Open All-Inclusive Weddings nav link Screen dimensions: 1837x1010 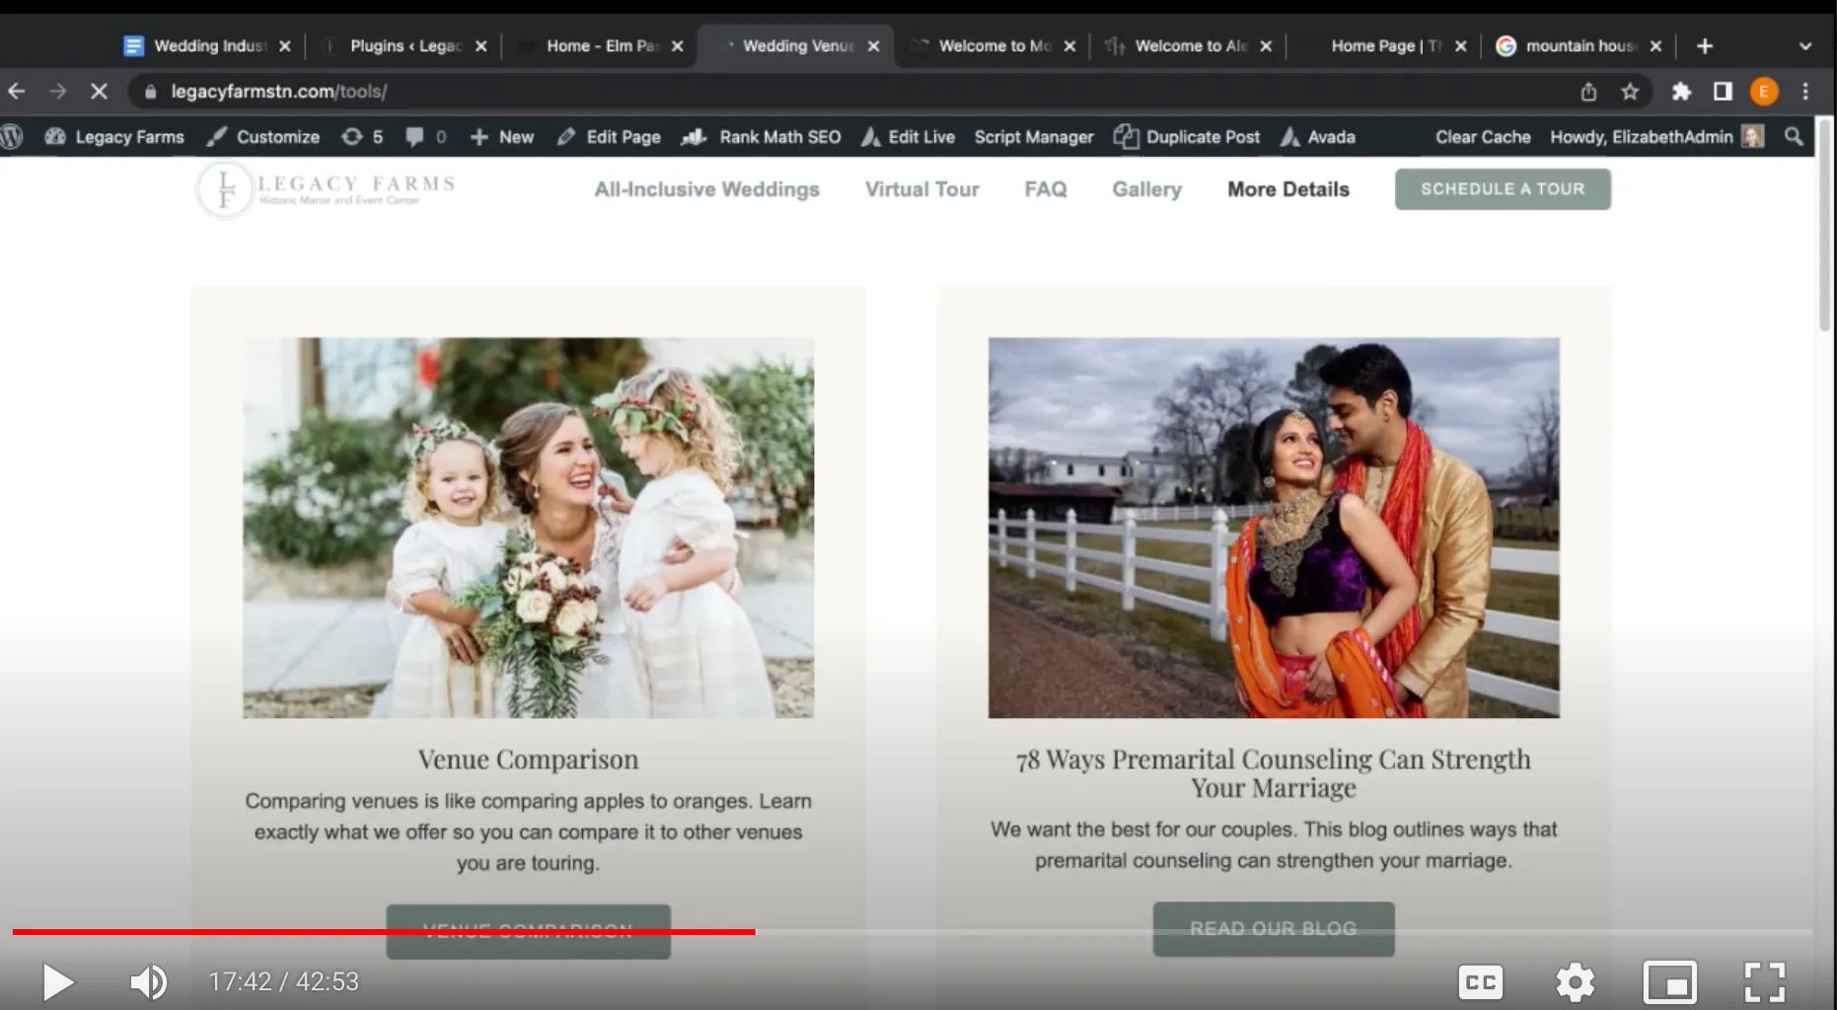(x=706, y=189)
